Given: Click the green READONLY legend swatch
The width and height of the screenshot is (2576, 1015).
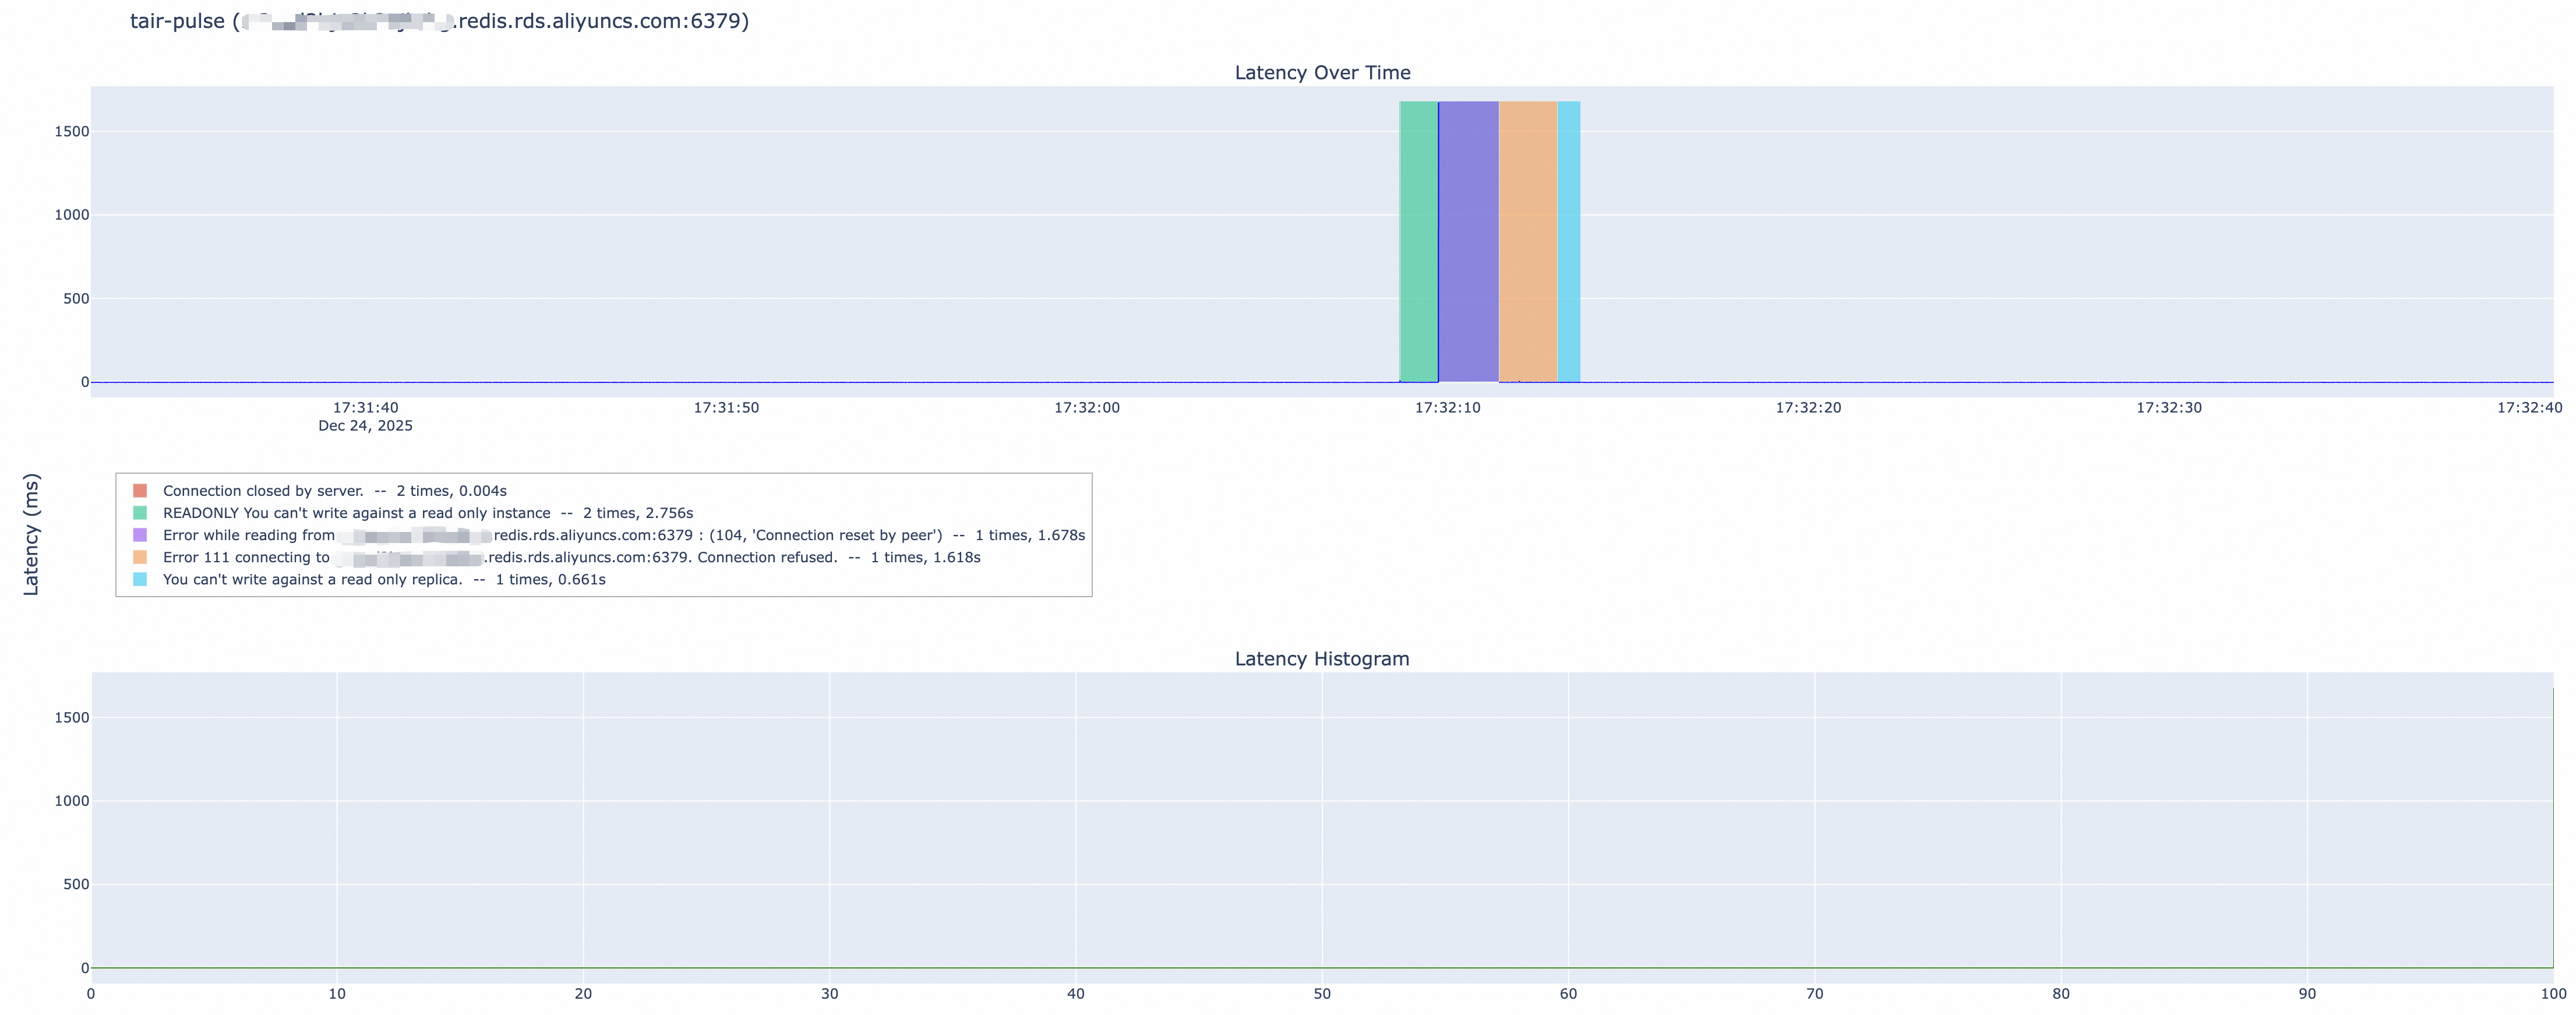Looking at the screenshot, I should click(140, 513).
